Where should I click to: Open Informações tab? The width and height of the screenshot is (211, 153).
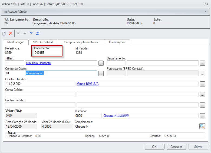click(x=117, y=42)
